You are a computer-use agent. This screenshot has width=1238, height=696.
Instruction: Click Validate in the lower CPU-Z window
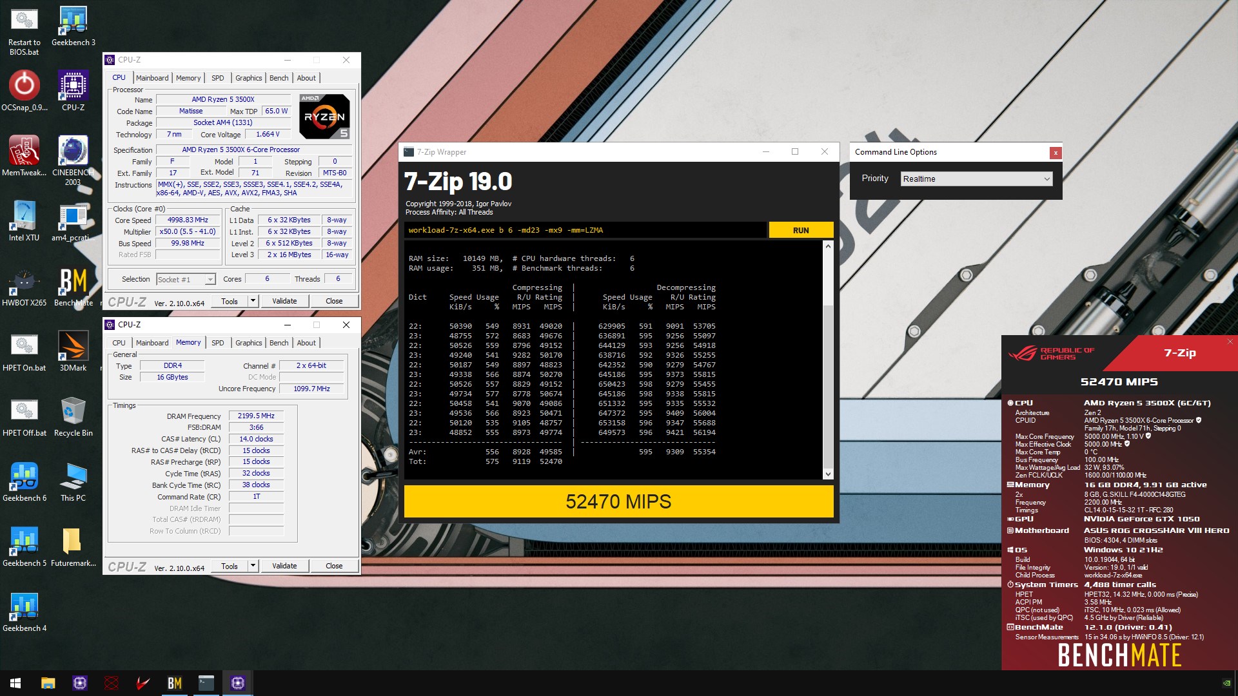[284, 566]
